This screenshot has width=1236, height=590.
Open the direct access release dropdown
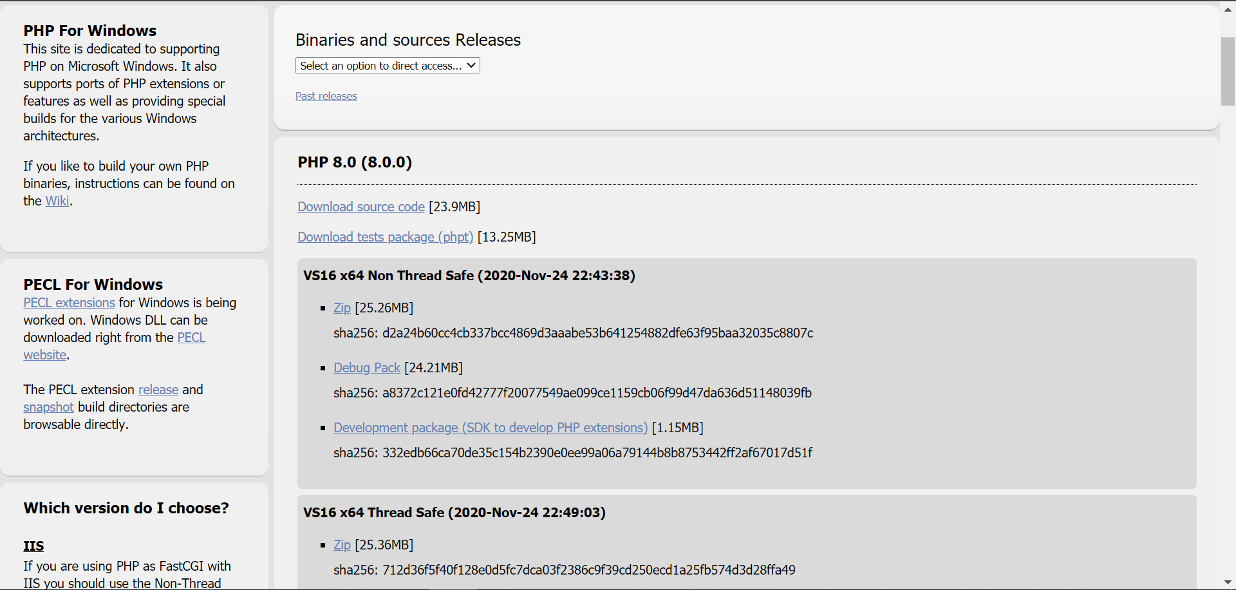coord(388,66)
